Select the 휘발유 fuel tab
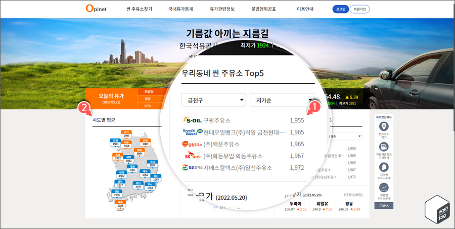This screenshot has width=455, height=229. click(150, 91)
